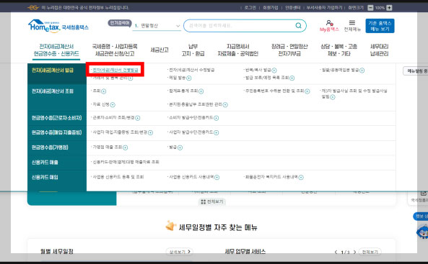Click 사업용 신용카드 등록 및 조회 link
Screen dimensions: 428x264
click(x=118, y=177)
